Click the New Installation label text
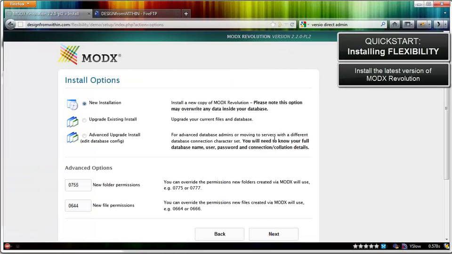Image resolution: width=452 pixels, height=254 pixels. [105, 103]
